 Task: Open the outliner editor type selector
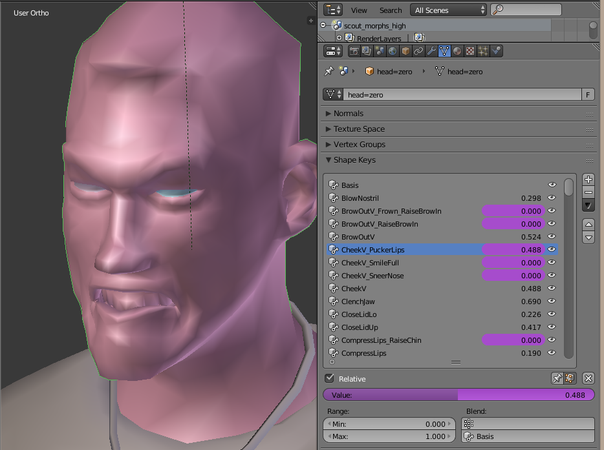[x=333, y=10]
